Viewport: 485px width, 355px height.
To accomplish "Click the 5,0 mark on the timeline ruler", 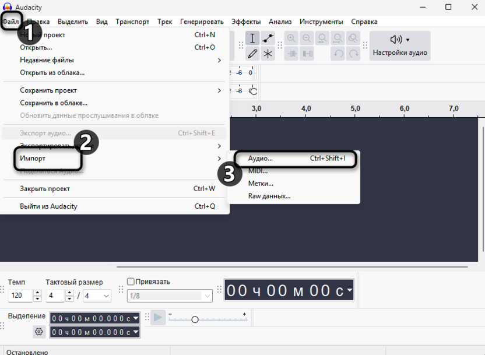I will click(355, 108).
